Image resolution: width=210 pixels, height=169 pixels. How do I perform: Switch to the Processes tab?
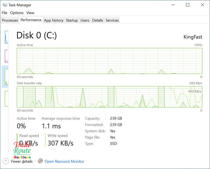coord(10,20)
